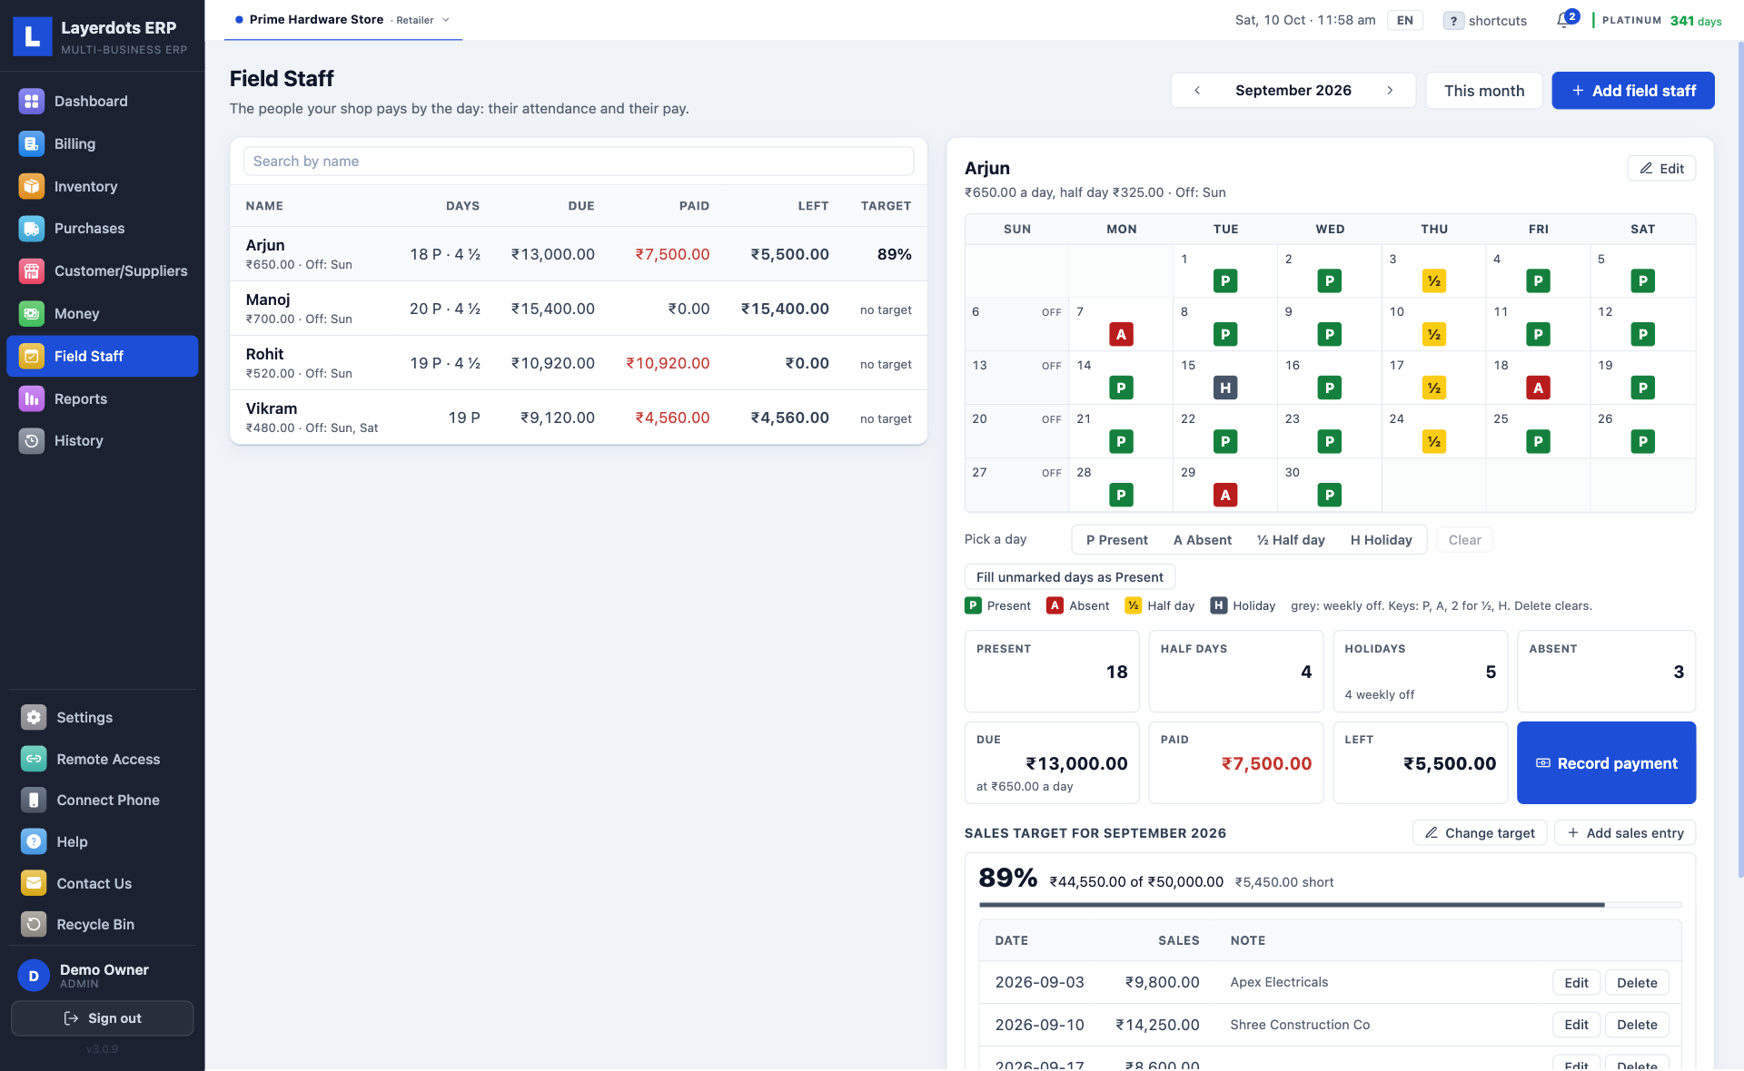Click the Layerdots ERP logo

coord(33,36)
